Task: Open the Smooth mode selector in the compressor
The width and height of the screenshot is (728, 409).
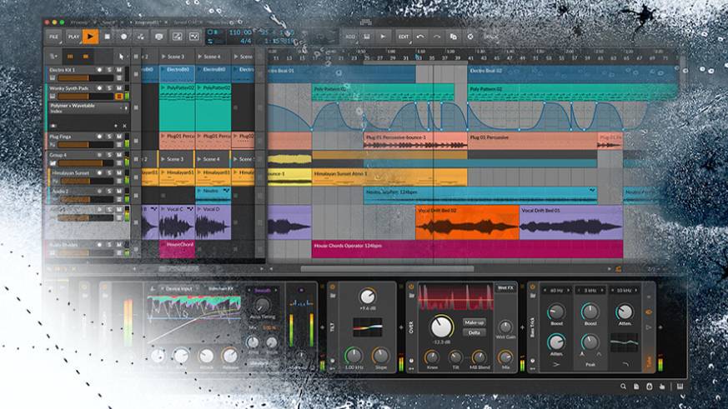Action: coord(263,291)
